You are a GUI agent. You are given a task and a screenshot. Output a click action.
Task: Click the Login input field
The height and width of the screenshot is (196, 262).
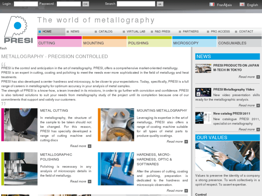(x=26, y=4)
